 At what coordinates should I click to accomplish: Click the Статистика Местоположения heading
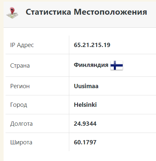[86, 12]
